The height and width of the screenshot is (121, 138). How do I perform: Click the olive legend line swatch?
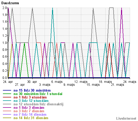[x=7, y=118]
